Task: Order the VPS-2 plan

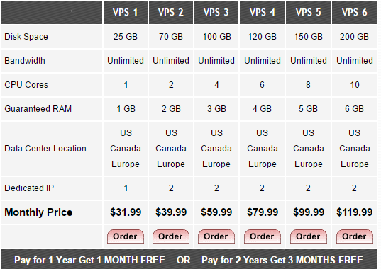Action: [x=171, y=236]
